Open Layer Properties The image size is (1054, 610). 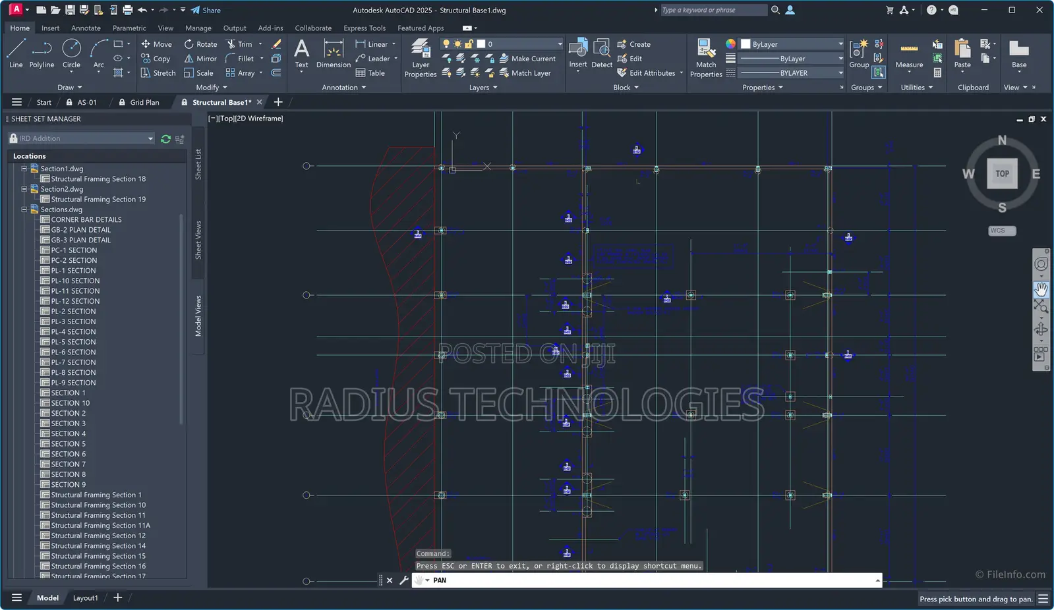(421, 58)
